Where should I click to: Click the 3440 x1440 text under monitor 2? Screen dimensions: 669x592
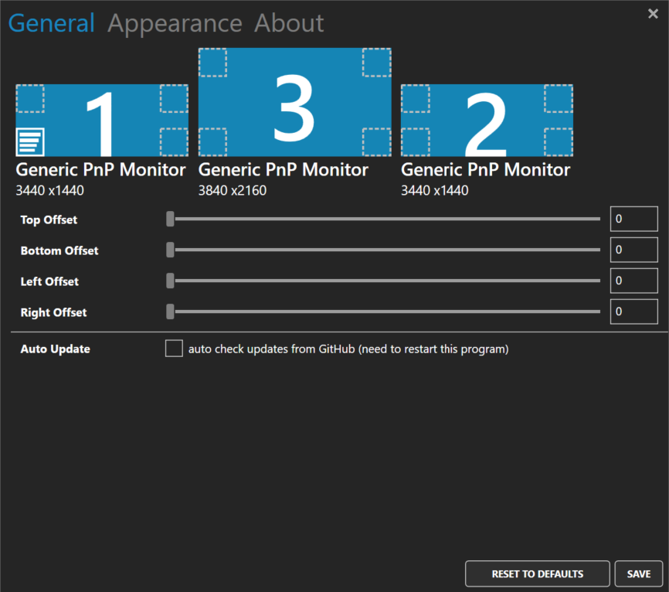[435, 190]
